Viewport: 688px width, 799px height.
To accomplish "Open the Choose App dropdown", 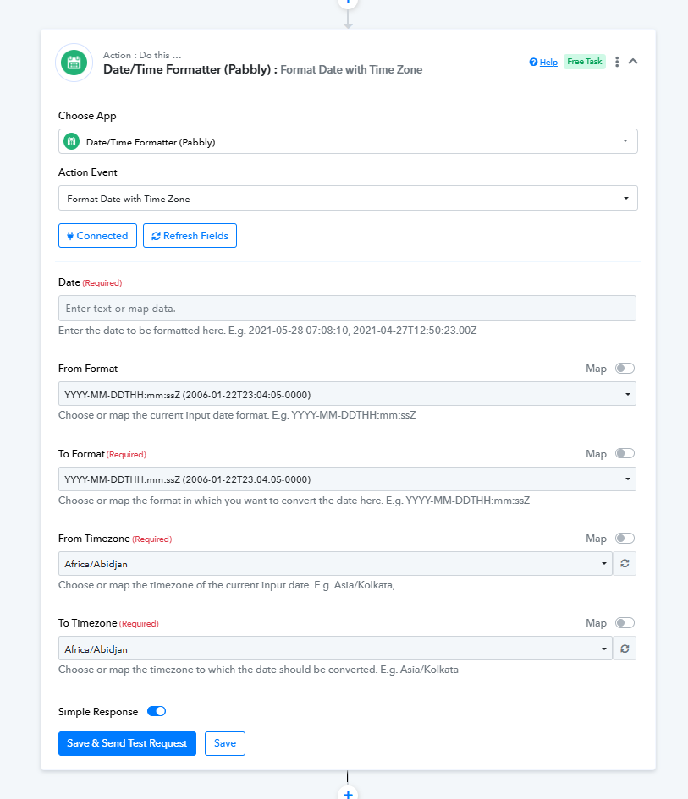I will [x=348, y=141].
